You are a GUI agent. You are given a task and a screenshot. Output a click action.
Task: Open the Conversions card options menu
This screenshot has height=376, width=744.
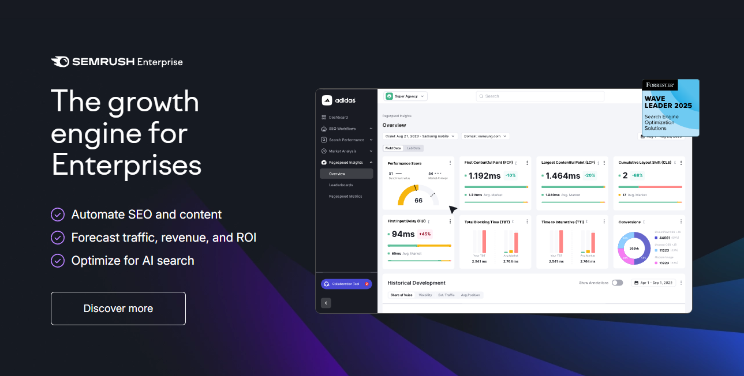point(681,221)
